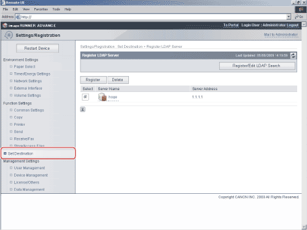The width and height of the screenshot is (307, 230).
Task: Click the back-to-top arrow icon below the list
Action: (x=83, y=109)
